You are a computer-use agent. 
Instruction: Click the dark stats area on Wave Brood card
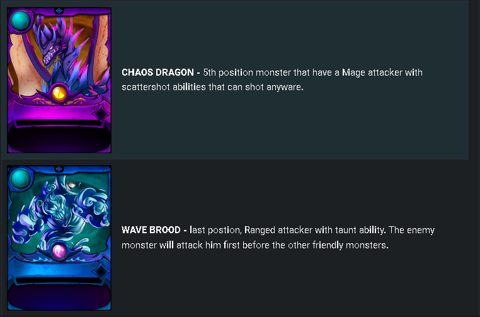pyautogui.click(x=59, y=296)
